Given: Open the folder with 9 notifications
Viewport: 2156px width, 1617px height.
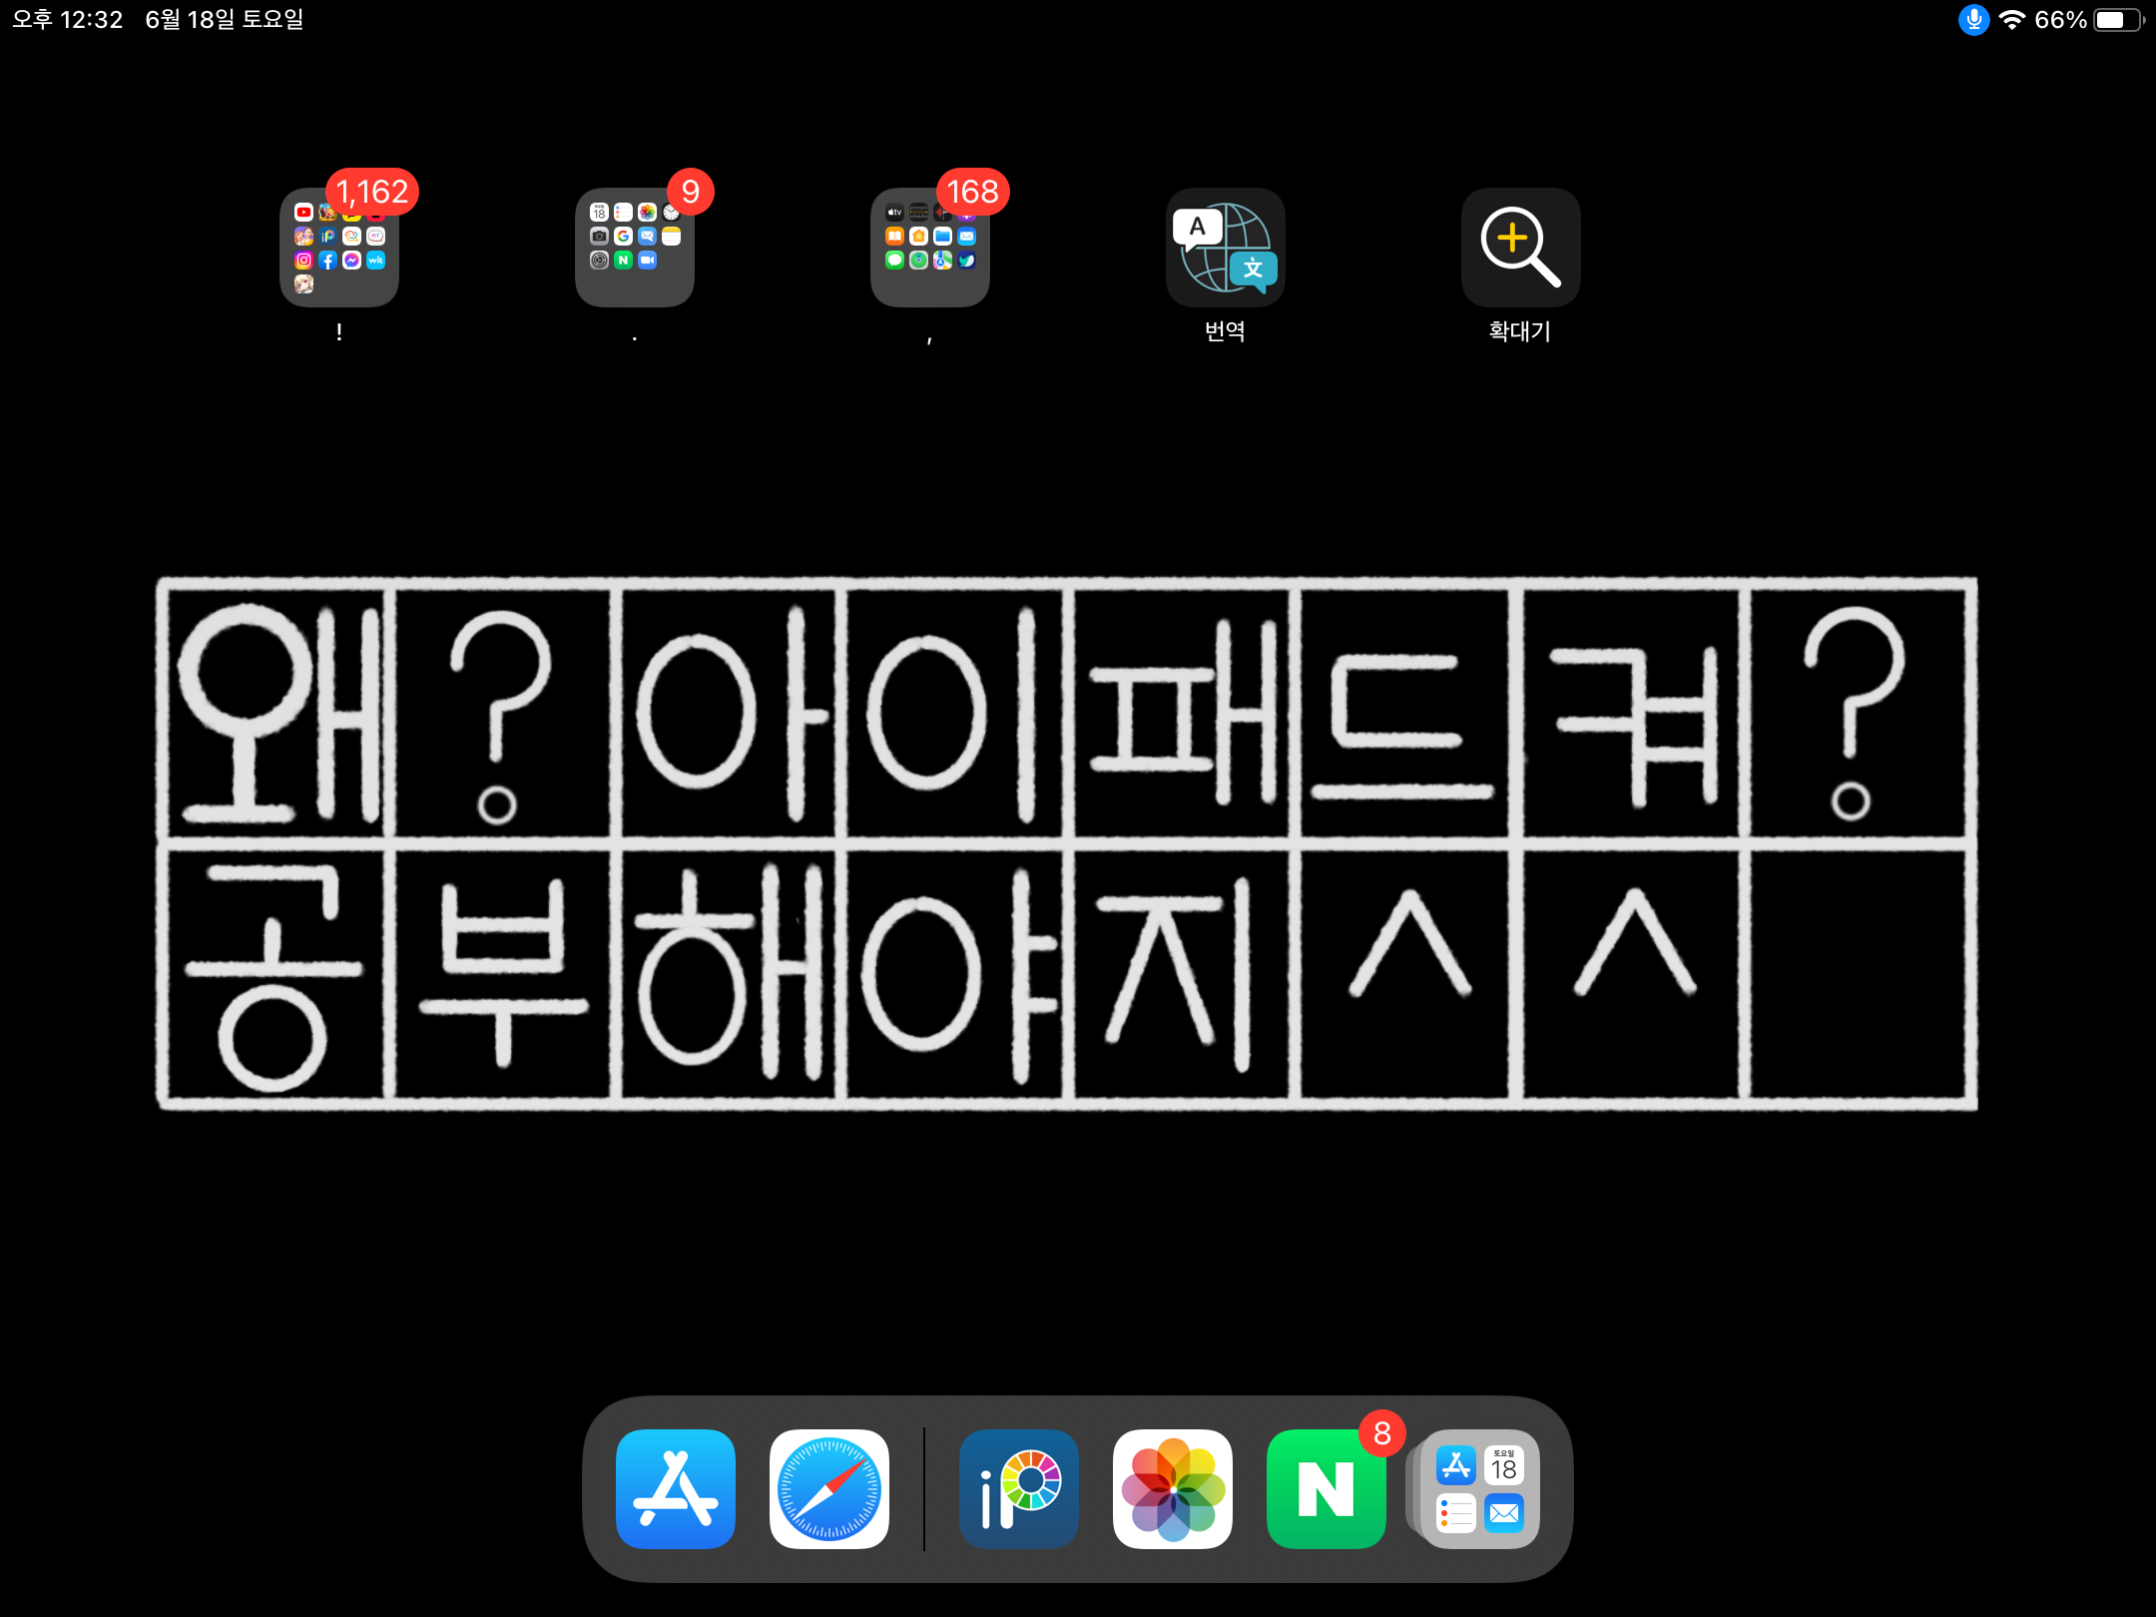Looking at the screenshot, I should tap(635, 248).
